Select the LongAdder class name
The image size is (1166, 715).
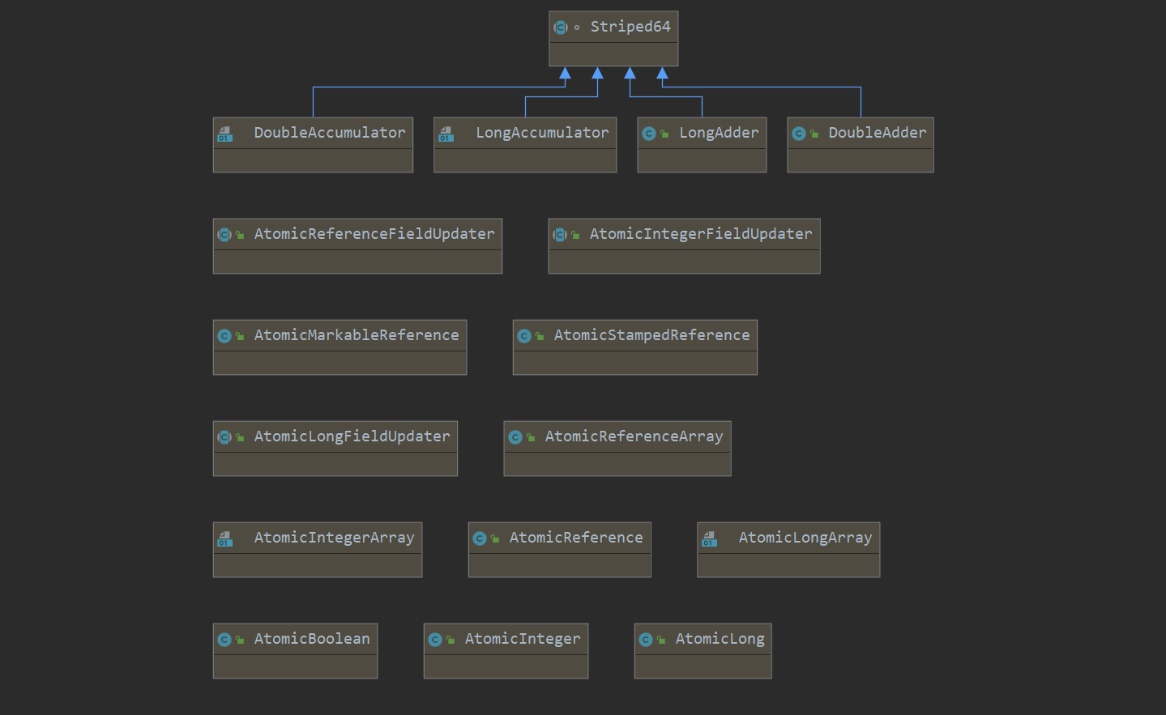pyautogui.click(x=719, y=133)
